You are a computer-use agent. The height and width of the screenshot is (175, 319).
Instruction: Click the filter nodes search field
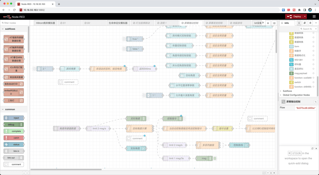pos(15,23)
